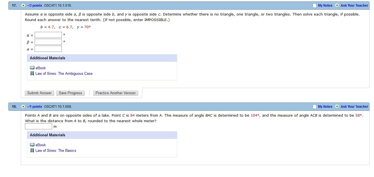Click Ask Your Teacher plus icon, question 18
This screenshot has width=374, height=177.
click(x=337, y=107)
